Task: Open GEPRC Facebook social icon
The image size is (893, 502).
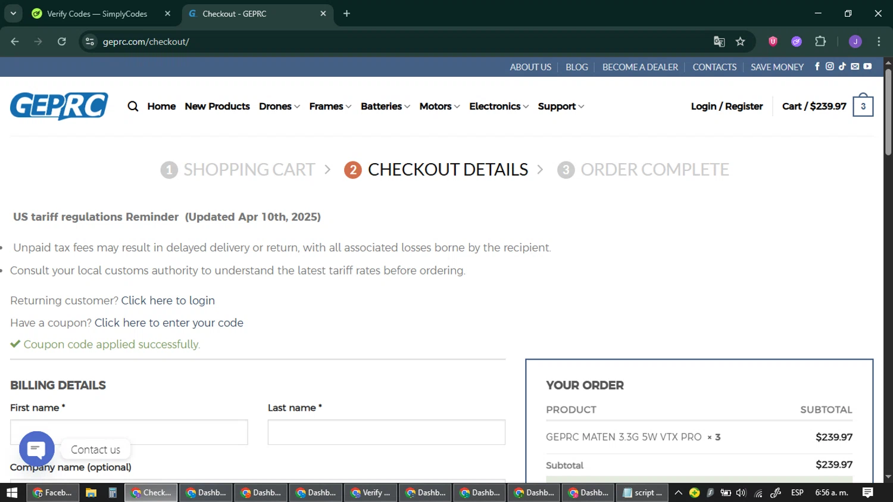Action: (x=817, y=67)
